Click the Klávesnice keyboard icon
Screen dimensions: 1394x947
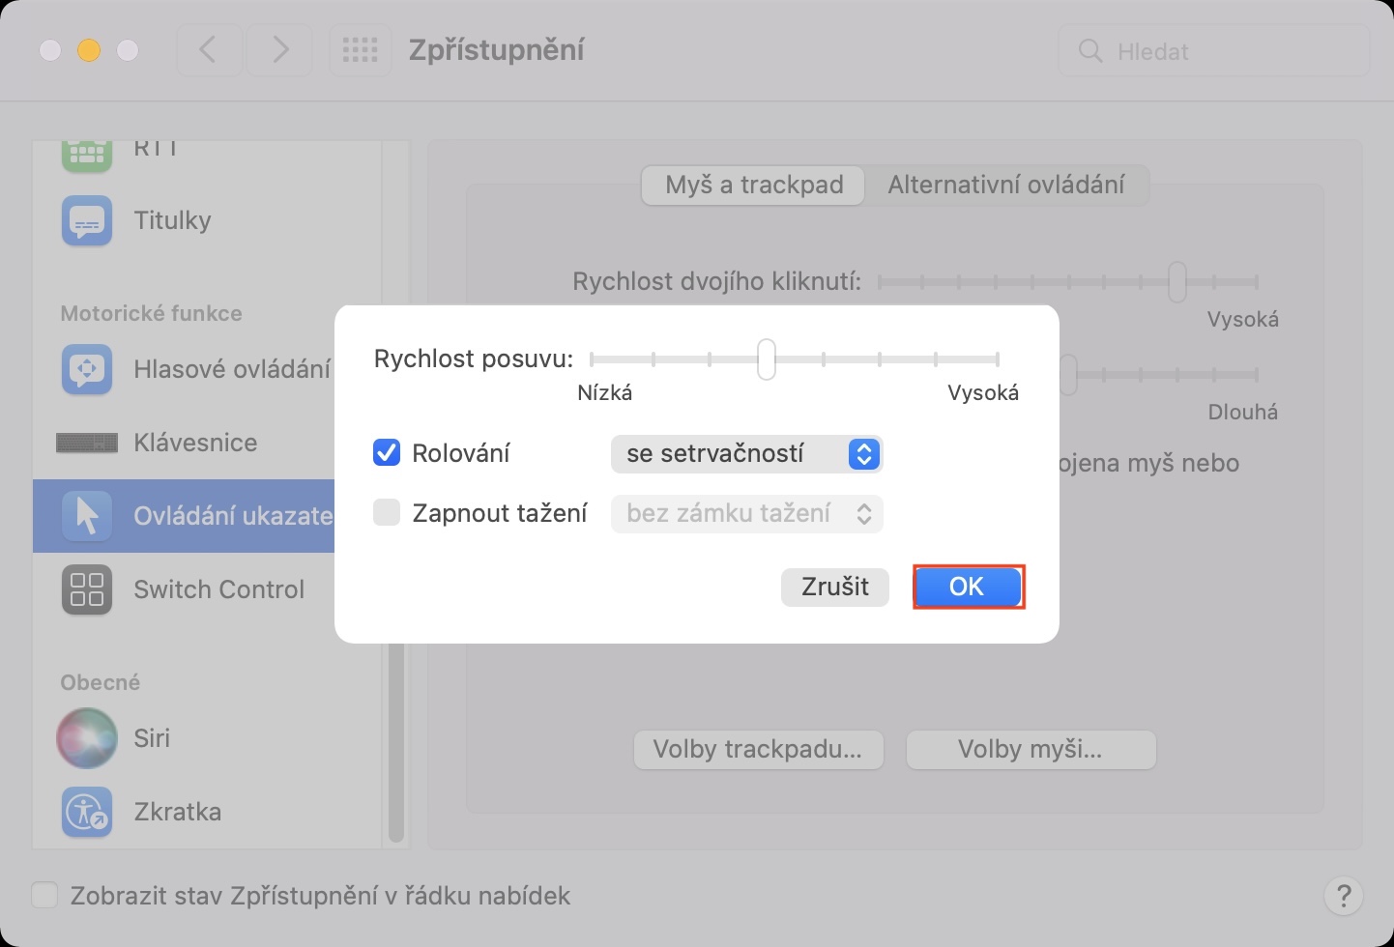pyautogui.click(x=87, y=443)
